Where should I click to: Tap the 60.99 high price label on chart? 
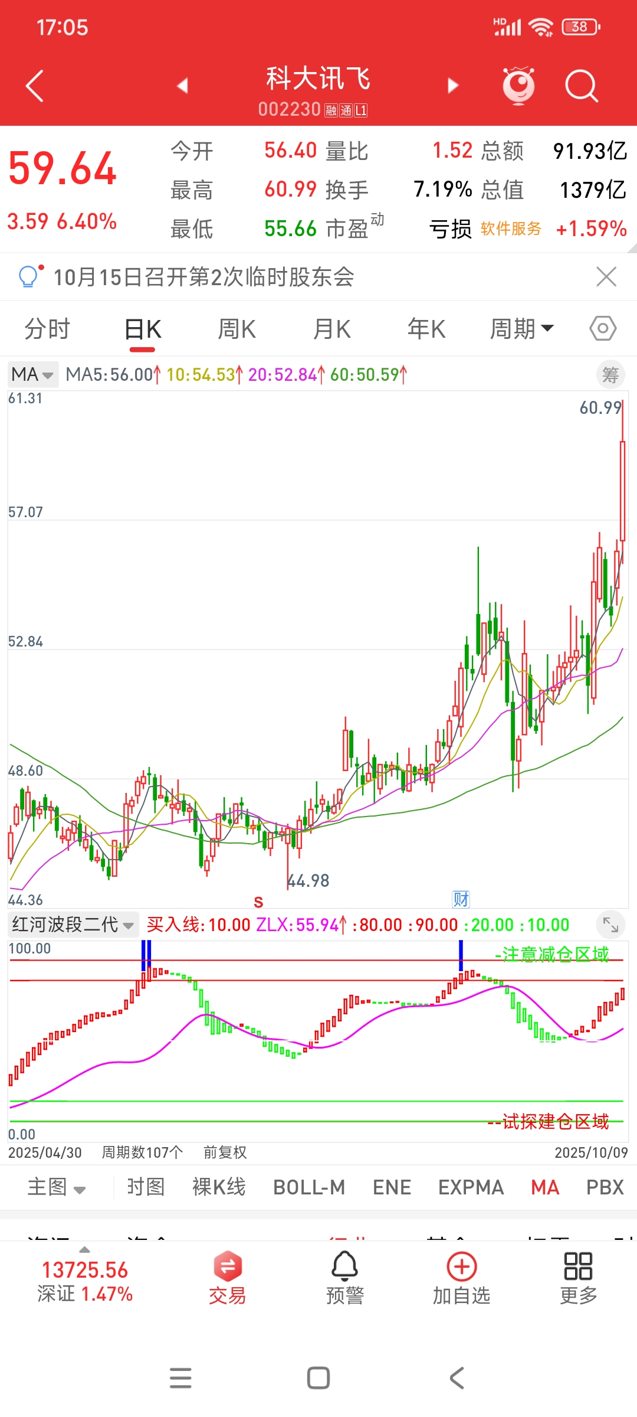pos(600,407)
